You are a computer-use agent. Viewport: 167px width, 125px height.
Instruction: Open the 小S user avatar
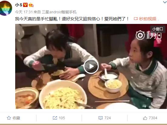6,8
